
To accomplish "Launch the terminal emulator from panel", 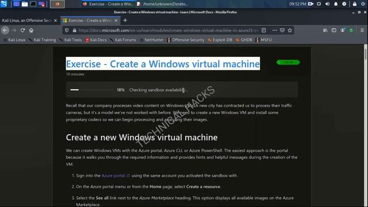I will (33, 4).
